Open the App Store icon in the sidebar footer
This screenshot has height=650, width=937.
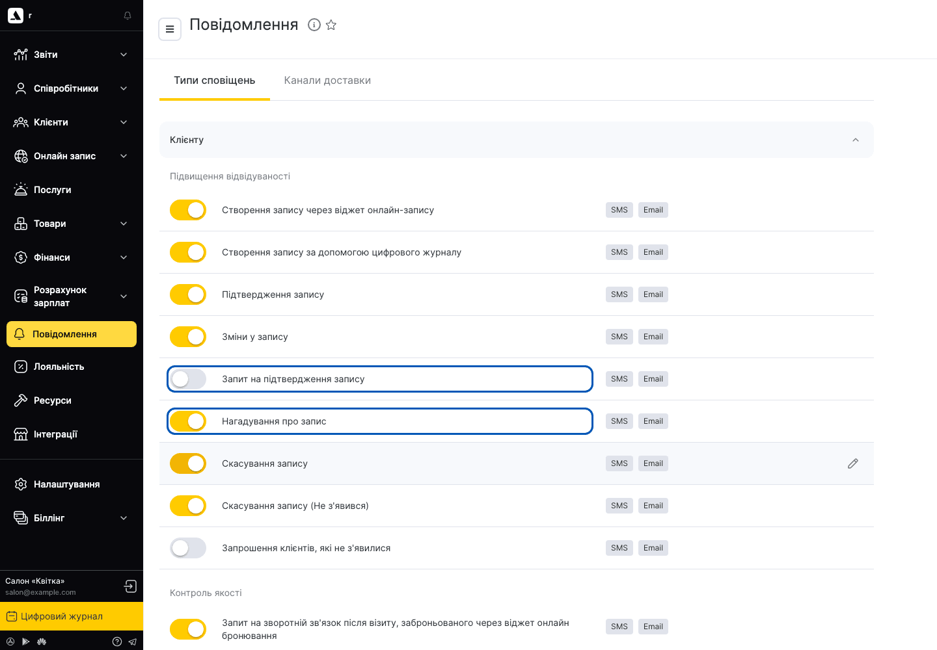tap(10, 642)
